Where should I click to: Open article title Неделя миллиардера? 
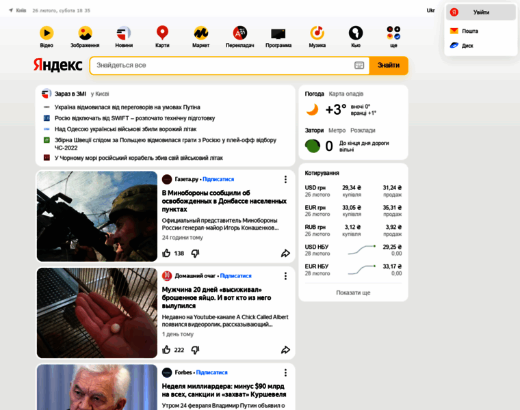tap(224, 390)
